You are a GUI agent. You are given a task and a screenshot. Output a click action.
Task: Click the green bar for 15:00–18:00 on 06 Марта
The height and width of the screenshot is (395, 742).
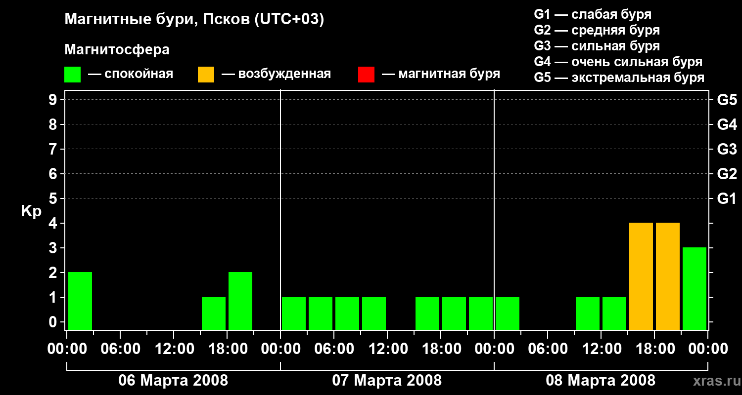click(214, 313)
